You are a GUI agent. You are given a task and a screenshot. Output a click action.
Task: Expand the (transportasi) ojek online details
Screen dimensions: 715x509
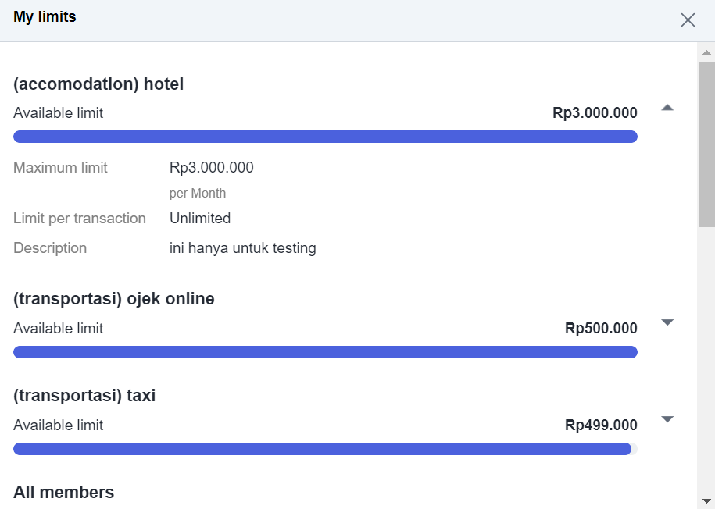pyautogui.click(x=667, y=322)
